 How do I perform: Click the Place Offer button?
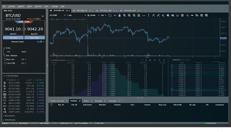34,38
